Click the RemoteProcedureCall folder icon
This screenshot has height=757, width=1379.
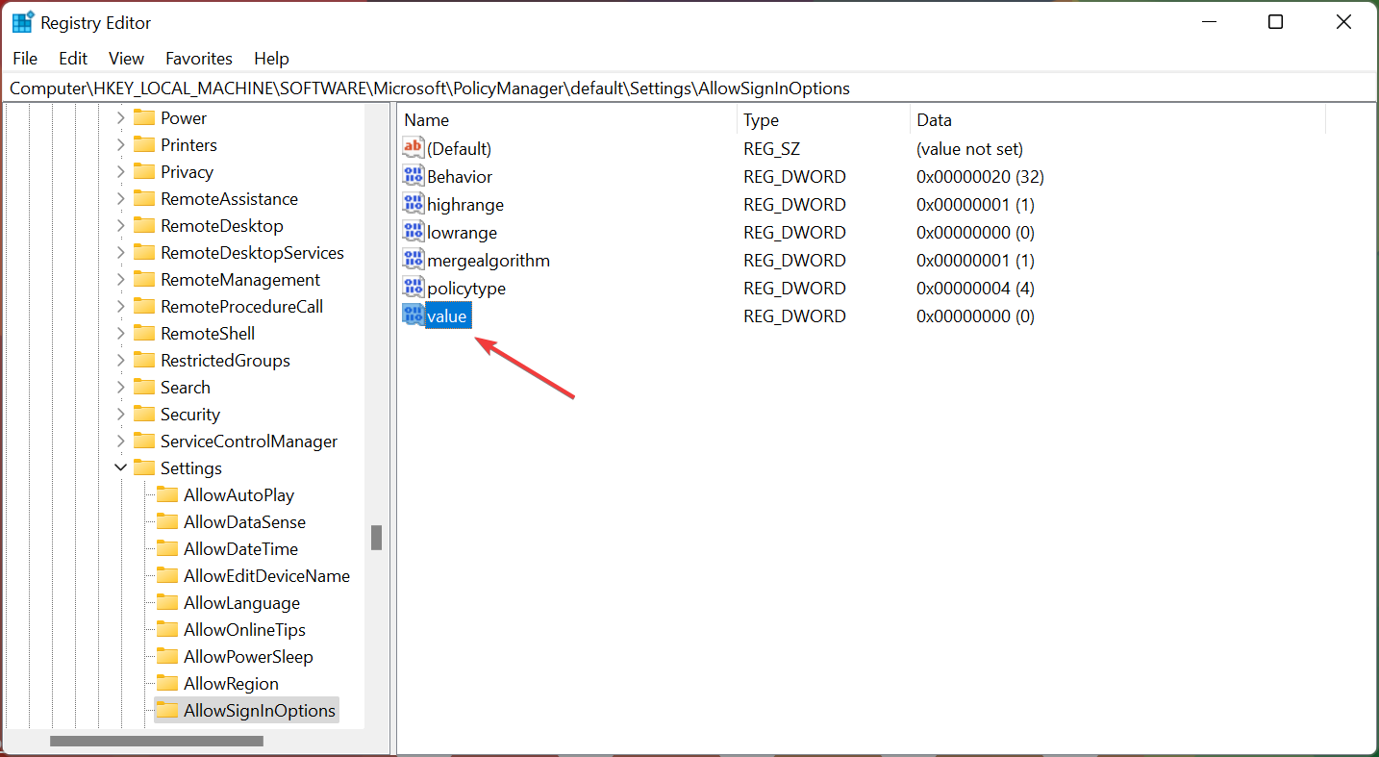click(x=144, y=306)
